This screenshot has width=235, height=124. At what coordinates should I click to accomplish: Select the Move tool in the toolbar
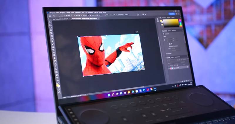tap(50, 22)
